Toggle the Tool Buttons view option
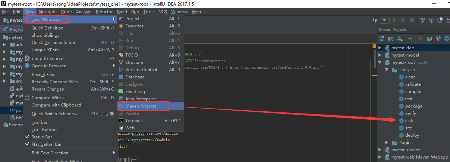450x162 pixels. [x=70, y=130]
